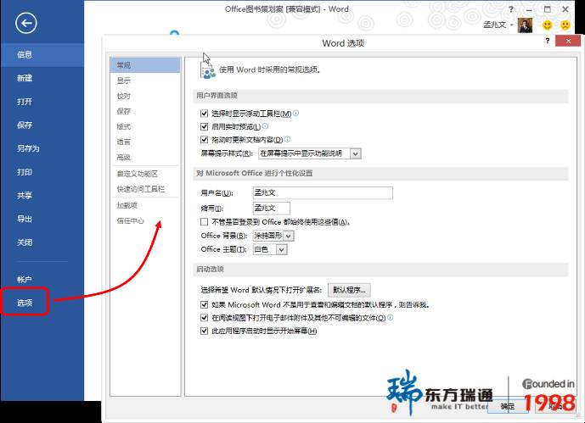Select 常规 category in options list

tap(145, 65)
